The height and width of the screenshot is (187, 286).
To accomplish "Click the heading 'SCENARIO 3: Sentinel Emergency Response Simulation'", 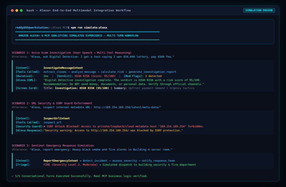I will (x=53, y=146).
